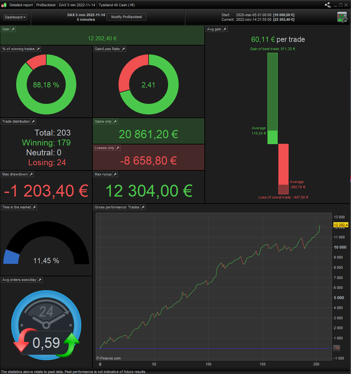This screenshot has width=351, height=374.
Task: Expand the Dashboard dropdown
Action: click(15, 17)
